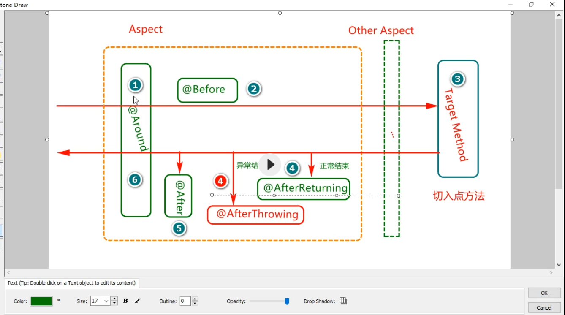This screenshot has width=565, height=315.
Task: Click the vertical scrollbar up arrow
Action: point(559,16)
